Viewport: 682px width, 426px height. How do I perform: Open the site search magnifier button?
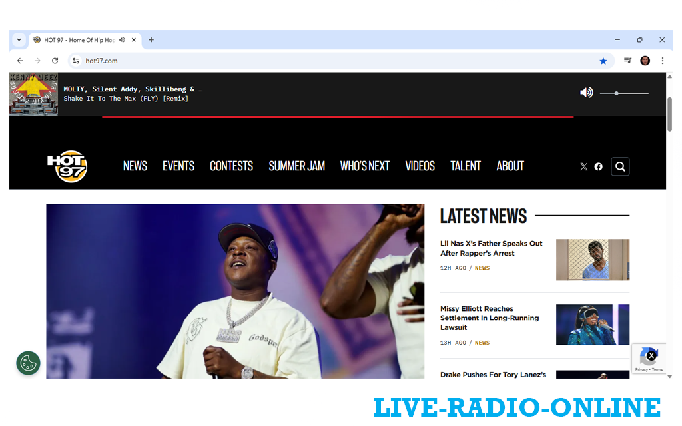(x=620, y=166)
